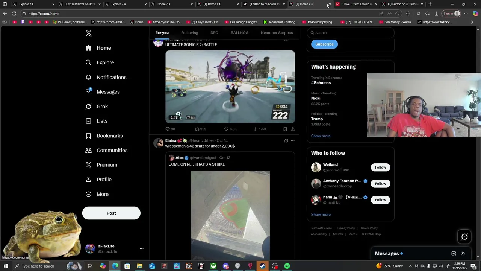The image size is (481, 271).
Task: Switch to the Following timeline tab
Action: pyautogui.click(x=189, y=33)
